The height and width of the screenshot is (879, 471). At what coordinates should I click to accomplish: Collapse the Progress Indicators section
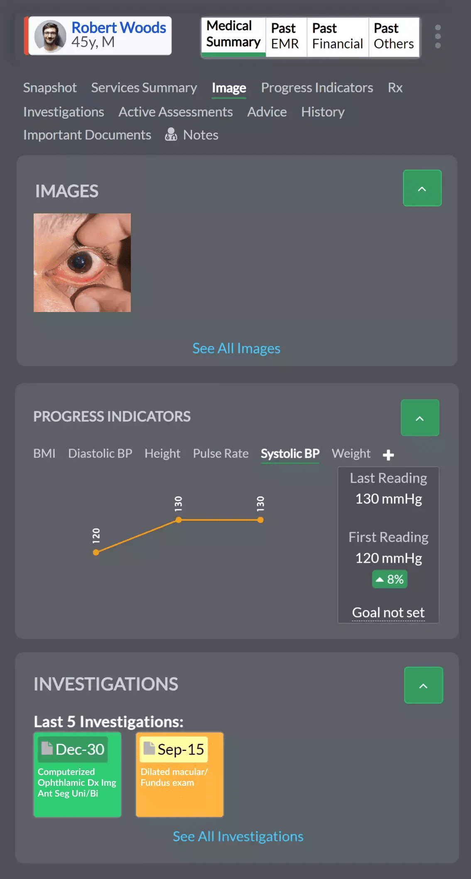pos(419,418)
